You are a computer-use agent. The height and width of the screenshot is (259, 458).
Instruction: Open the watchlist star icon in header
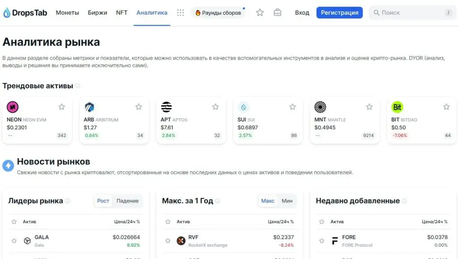coord(260,13)
